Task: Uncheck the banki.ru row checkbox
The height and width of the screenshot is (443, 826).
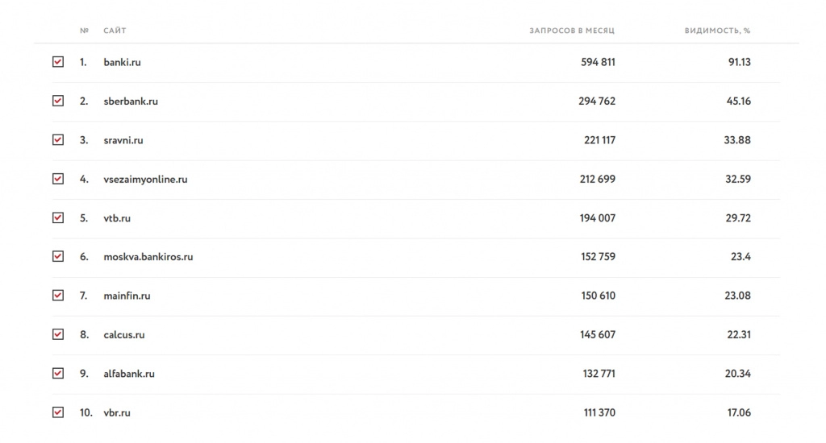Action: tap(58, 62)
